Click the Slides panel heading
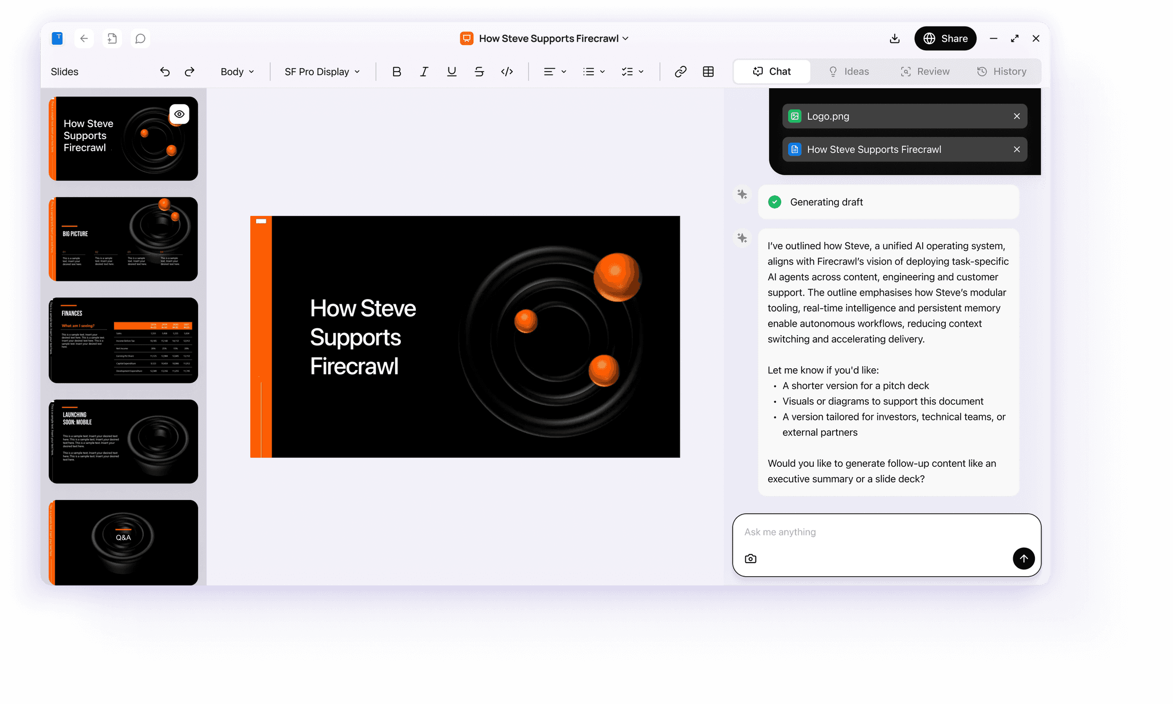The height and width of the screenshot is (704, 1173). (65, 72)
